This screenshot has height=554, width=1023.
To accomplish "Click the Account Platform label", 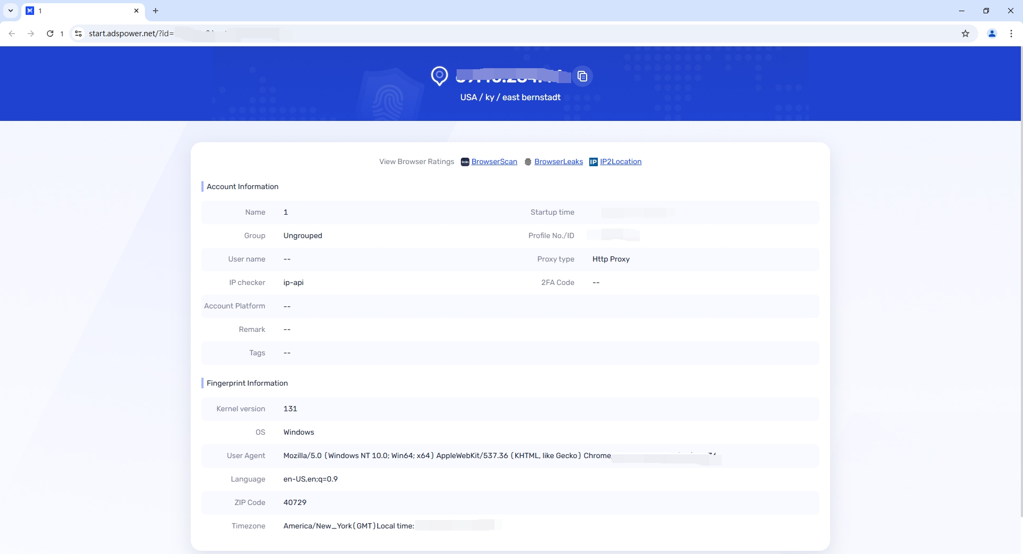I will coord(234,306).
